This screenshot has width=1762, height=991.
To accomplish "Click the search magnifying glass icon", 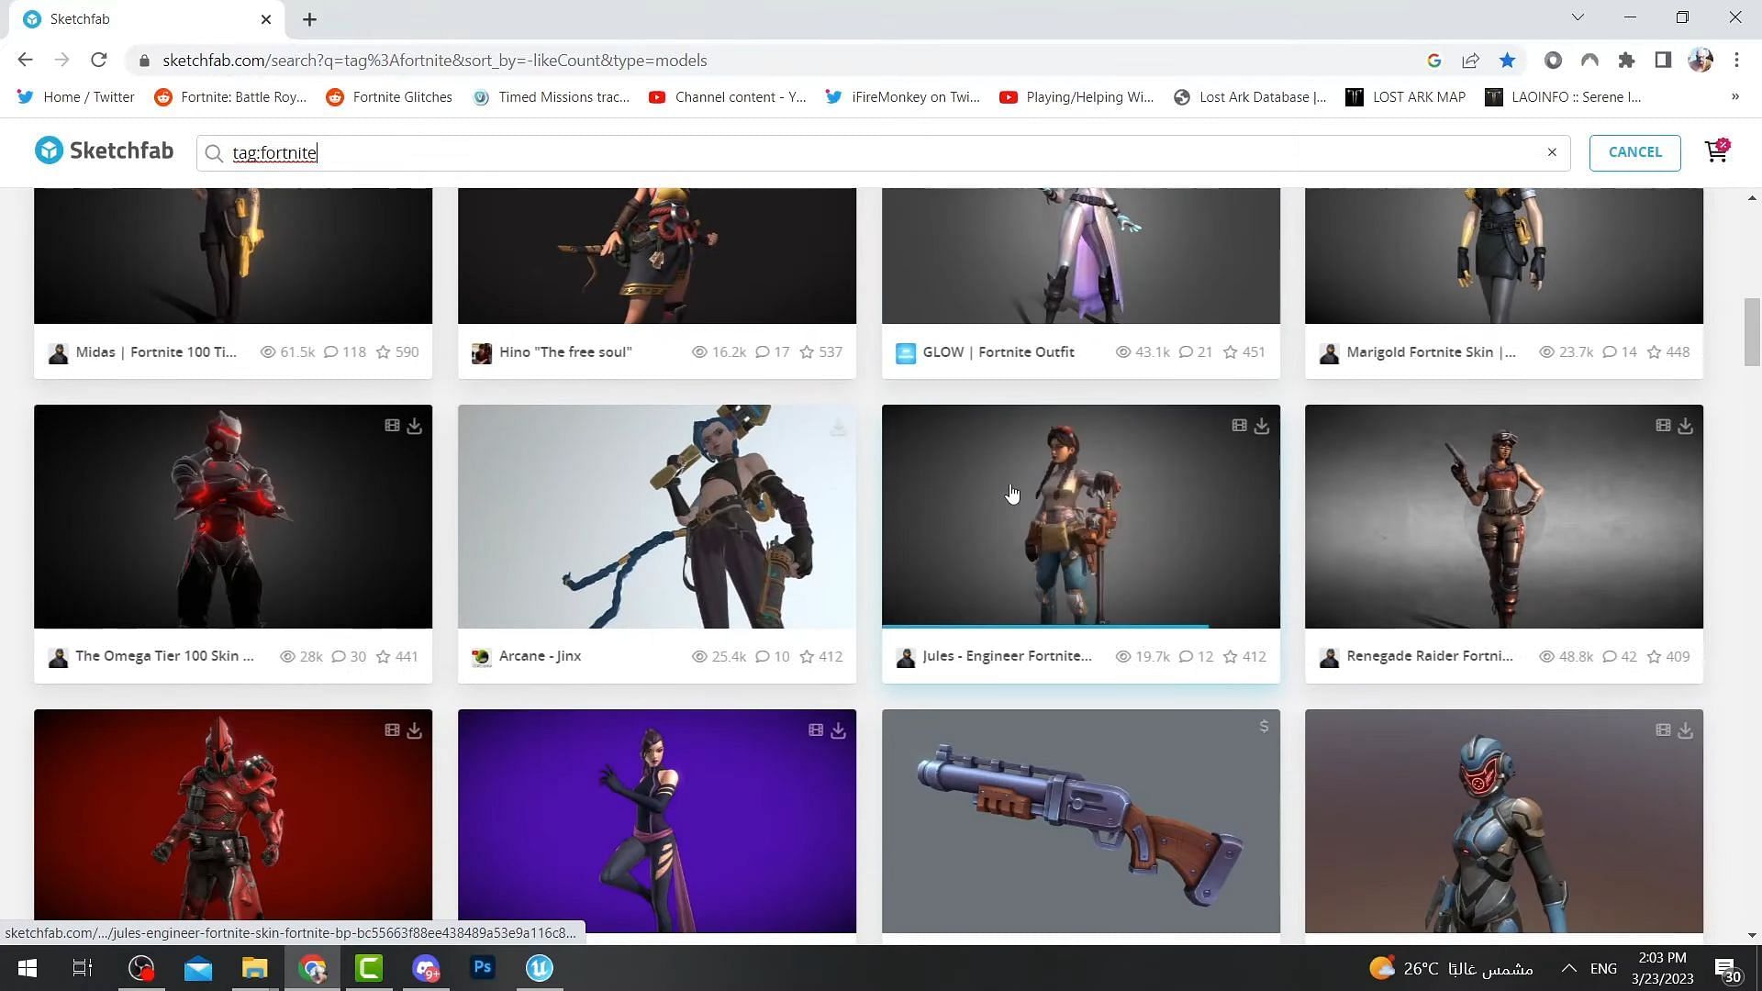I will [x=214, y=152].
